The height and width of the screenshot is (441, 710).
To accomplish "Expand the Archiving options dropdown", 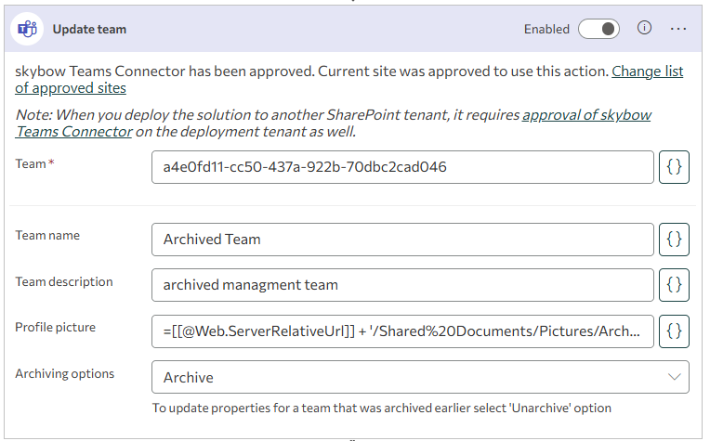I will [420, 377].
